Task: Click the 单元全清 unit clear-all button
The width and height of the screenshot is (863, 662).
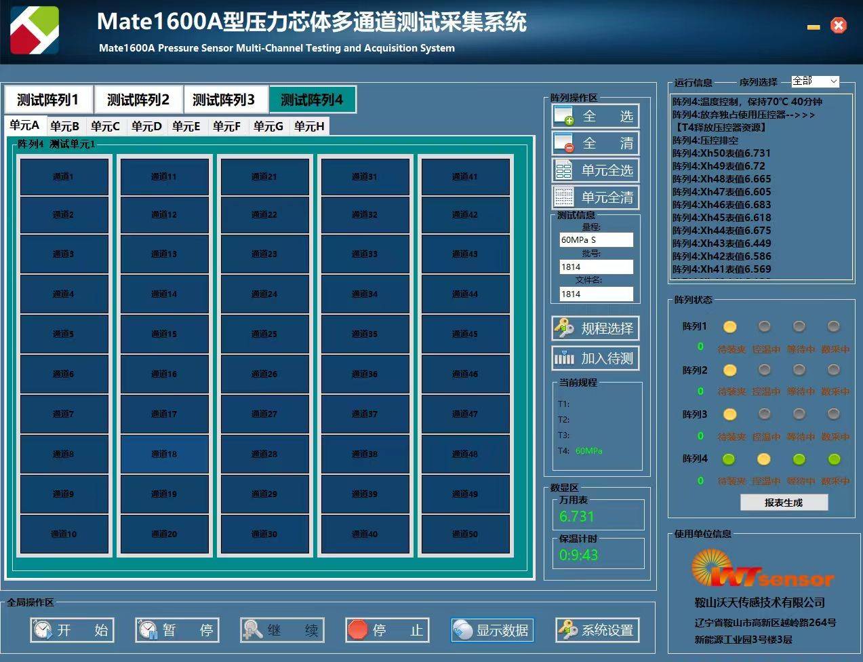Action: 595,197
